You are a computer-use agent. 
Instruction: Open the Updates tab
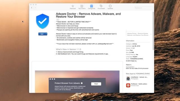point(110,7)
